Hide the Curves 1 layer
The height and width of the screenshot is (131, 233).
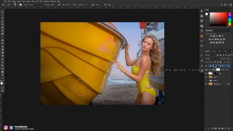[x=206, y=66]
